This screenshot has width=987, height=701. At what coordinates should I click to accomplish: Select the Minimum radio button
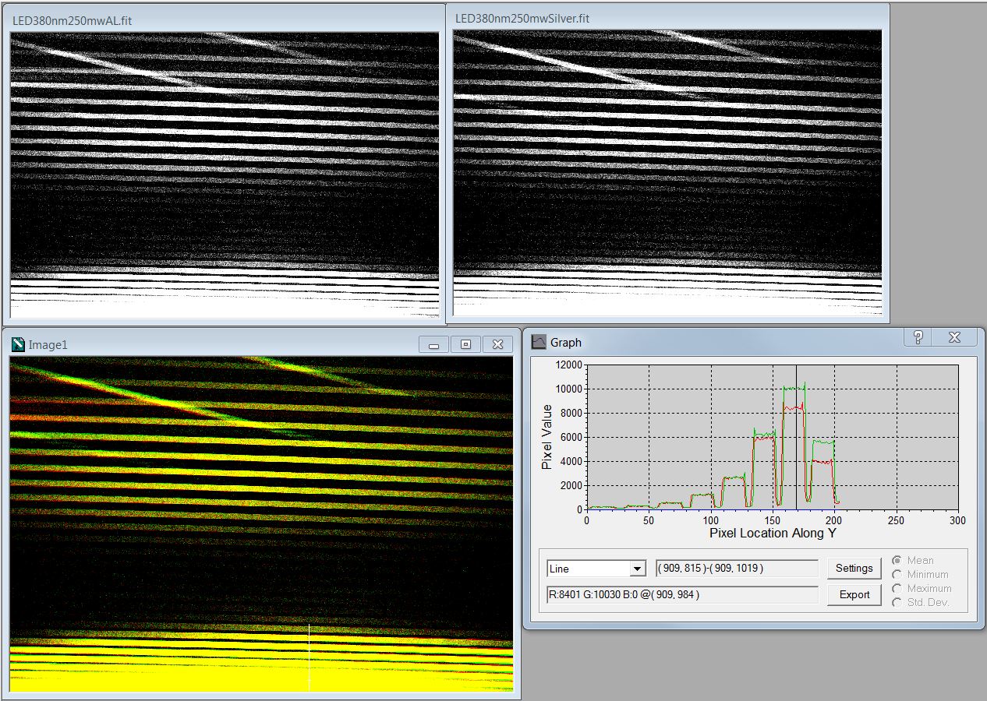tap(897, 574)
